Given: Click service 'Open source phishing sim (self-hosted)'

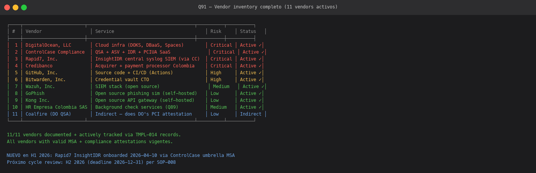Looking at the screenshot, I should [x=146, y=93].
